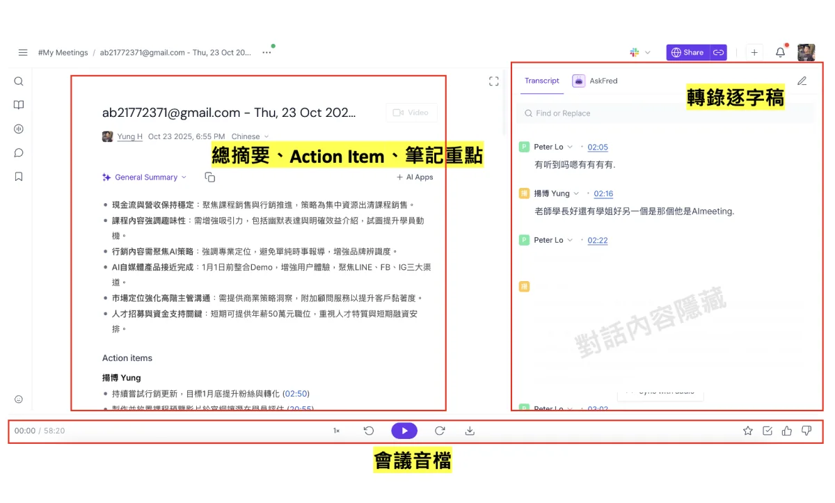Expand 揚博 Yung speaker dropdown at 02:16

[x=576, y=193]
